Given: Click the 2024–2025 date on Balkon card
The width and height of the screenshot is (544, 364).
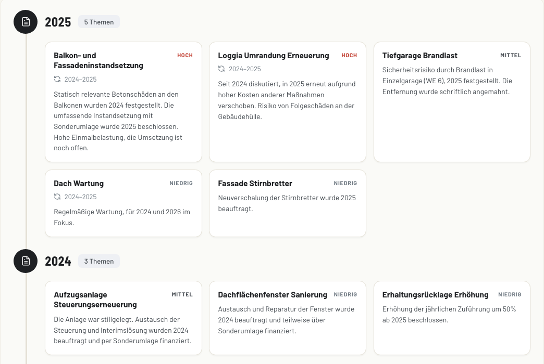Looking at the screenshot, I should (x=80, y=80).
